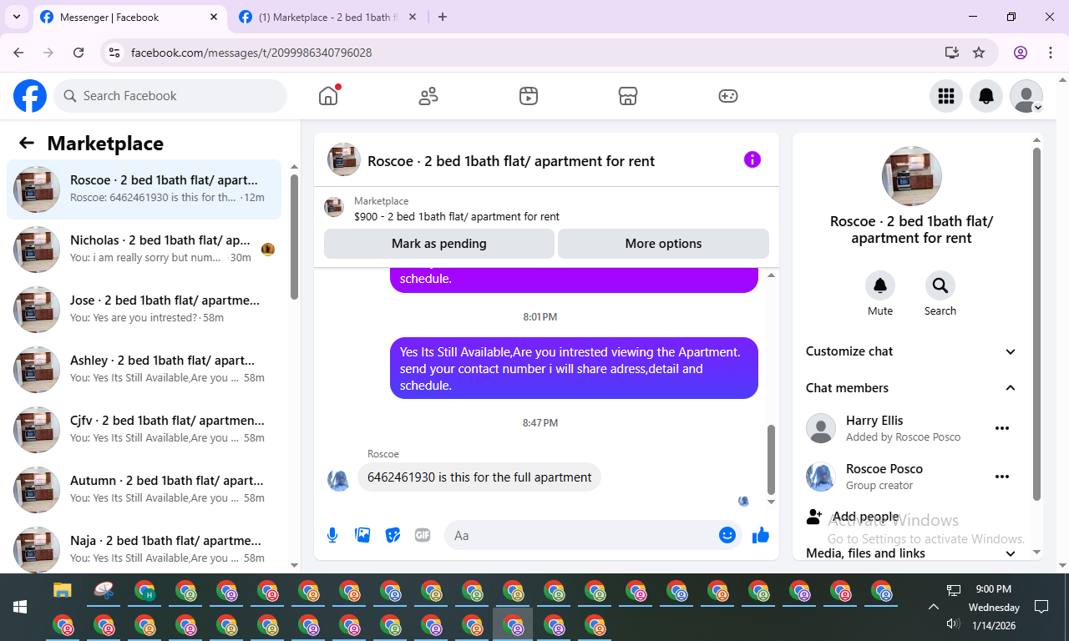This screenshot has height=641, width=1069.
Task: Click the browser address bar URL
Action: point(251,53)
